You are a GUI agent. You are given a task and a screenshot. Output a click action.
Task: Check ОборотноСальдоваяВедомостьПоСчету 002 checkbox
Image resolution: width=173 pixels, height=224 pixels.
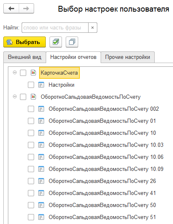(x=31, y=109)
